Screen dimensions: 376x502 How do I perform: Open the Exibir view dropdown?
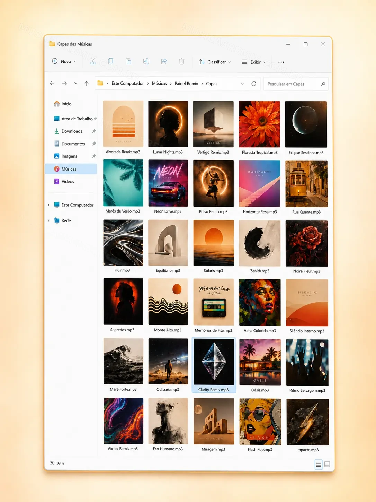254,62
